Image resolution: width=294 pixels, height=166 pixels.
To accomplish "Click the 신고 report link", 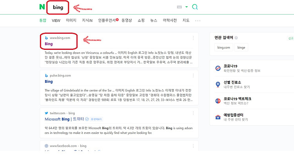I will point(291,38).
